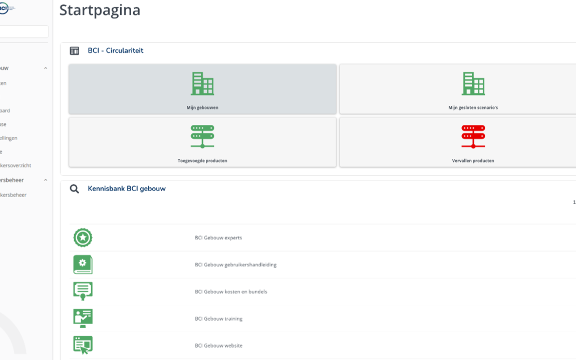Click the BCI - Circulariteit panel icon
Image resolution: width=576 pixels, height=360 pixels.
pos(75,51)
